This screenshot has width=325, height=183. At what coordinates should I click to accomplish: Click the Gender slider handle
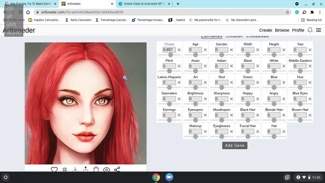tap(221, 55)
